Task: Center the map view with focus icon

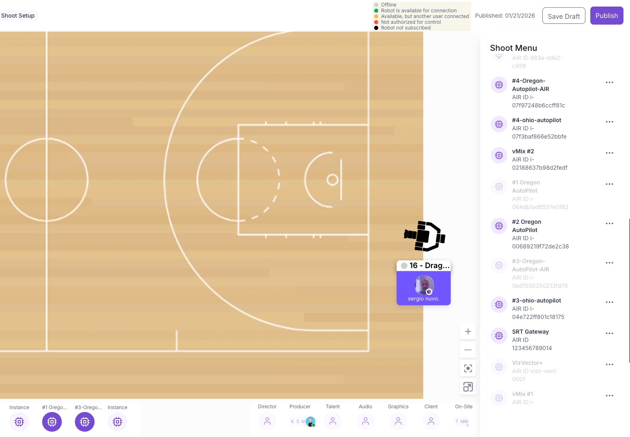Action: coord(468,368)
